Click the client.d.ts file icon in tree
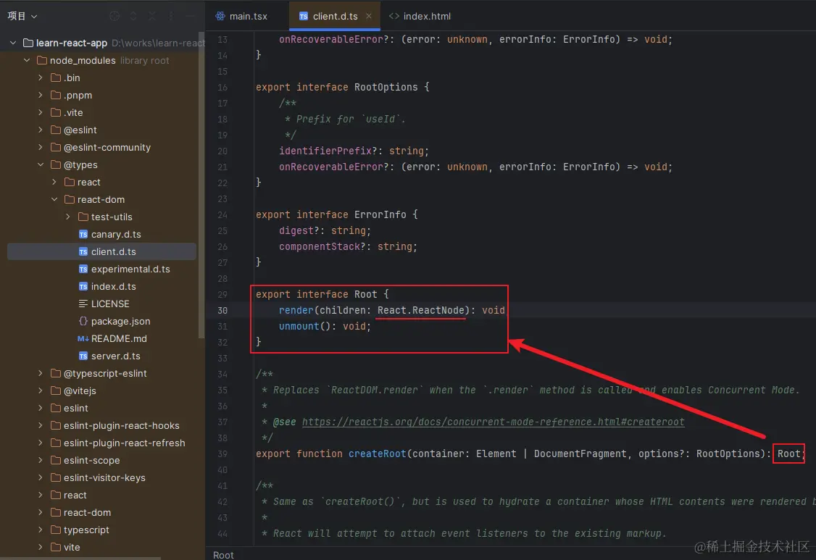 click(83, 251)
